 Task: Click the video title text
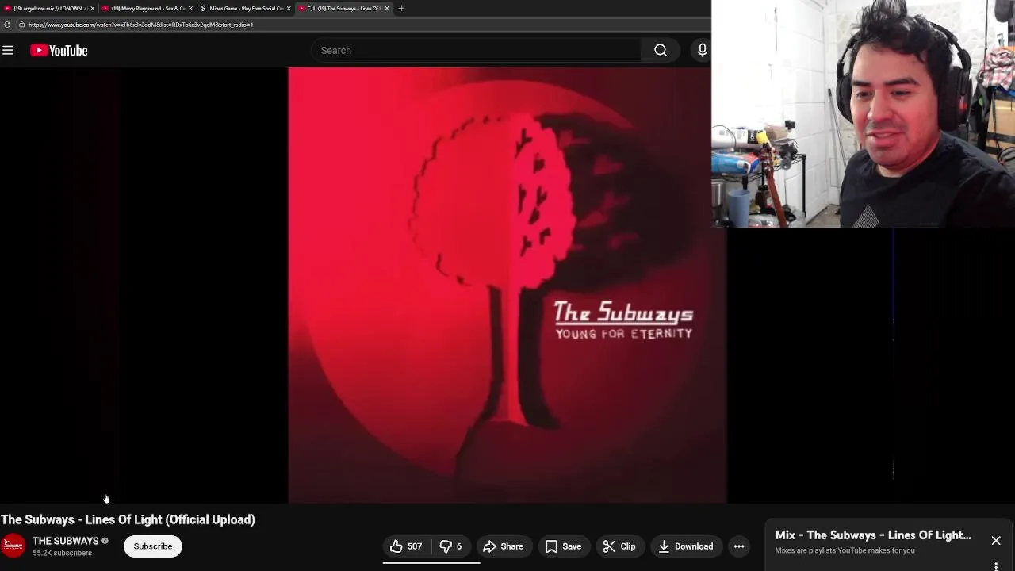pyautogui.click(x=128, y=519)
